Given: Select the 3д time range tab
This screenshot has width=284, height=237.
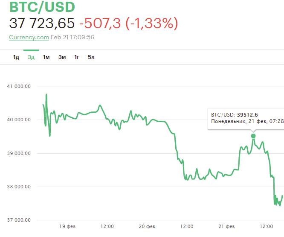Looking at the screenshot, I should [31, 57].
